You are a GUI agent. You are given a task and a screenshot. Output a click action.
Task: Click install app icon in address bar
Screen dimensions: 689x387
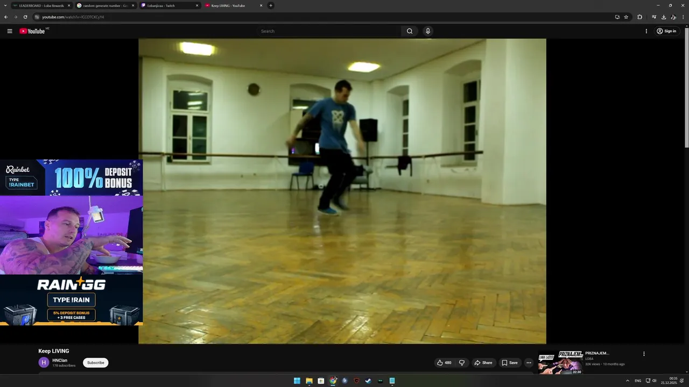pyautogui.click(x=617, y=17)
